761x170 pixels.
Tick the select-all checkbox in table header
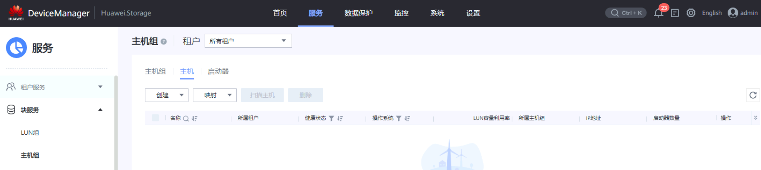coord(155,118)
